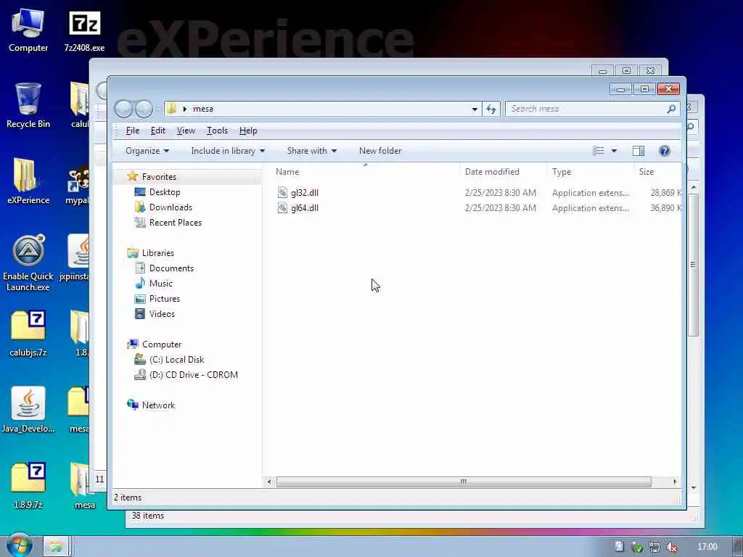Image resolution: width=743 pixels, height=557 pixels.
Task: Expand the Organize dropdown
Action: 147,151
